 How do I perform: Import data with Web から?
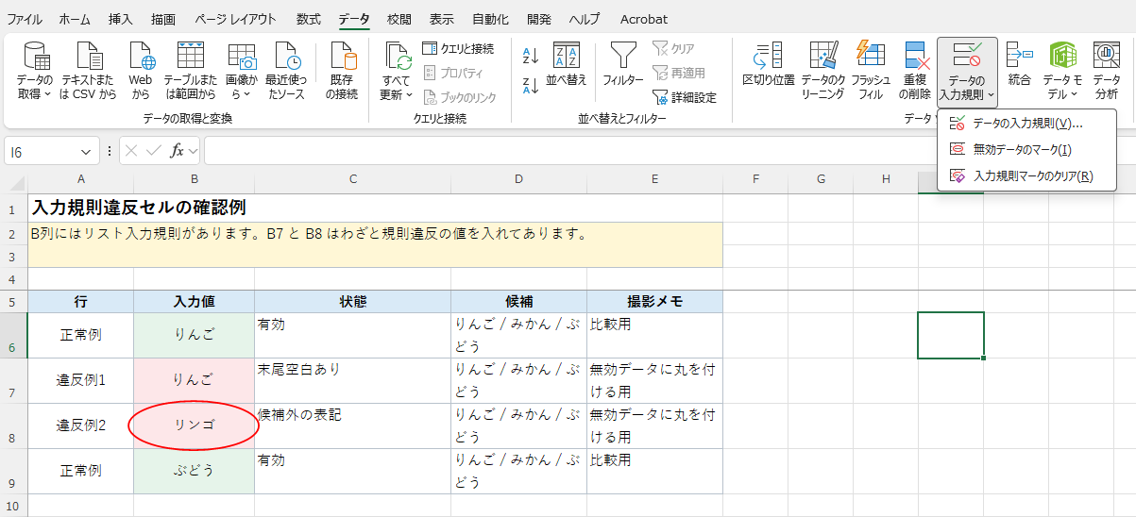(x=141, y=72)
